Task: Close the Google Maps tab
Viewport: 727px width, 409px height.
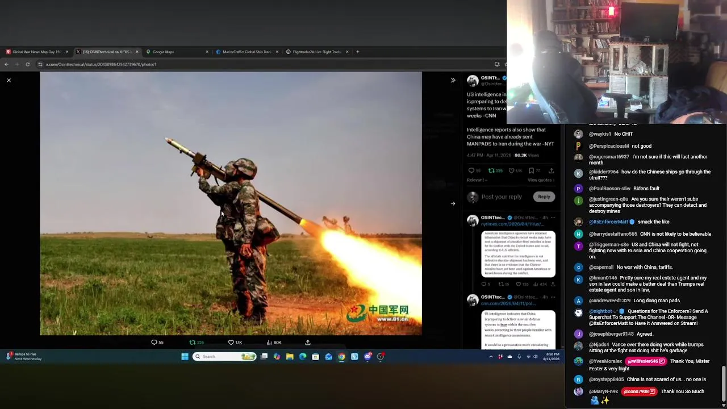Action: coord(207,52)
